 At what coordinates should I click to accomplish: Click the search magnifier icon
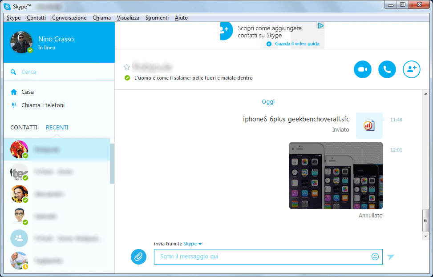tap(13, 72)
